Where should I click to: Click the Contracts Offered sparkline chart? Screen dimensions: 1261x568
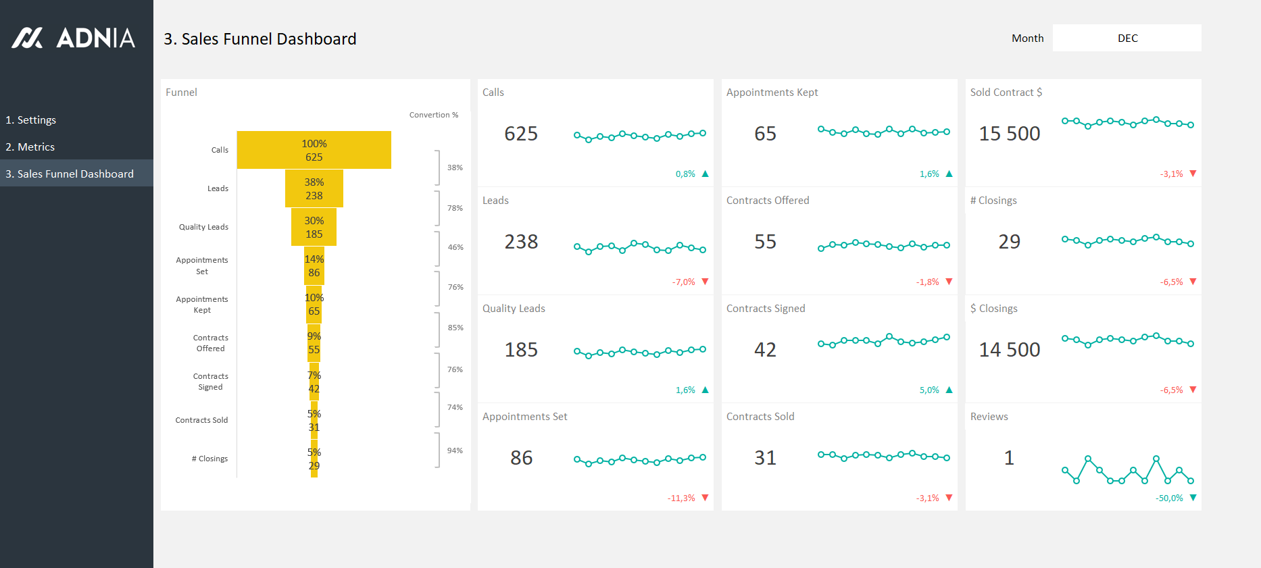[x=883, y=245]
